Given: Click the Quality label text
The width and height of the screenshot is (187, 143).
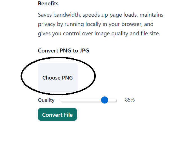Looking at the screenshot, I should click(x=46, y=100).
